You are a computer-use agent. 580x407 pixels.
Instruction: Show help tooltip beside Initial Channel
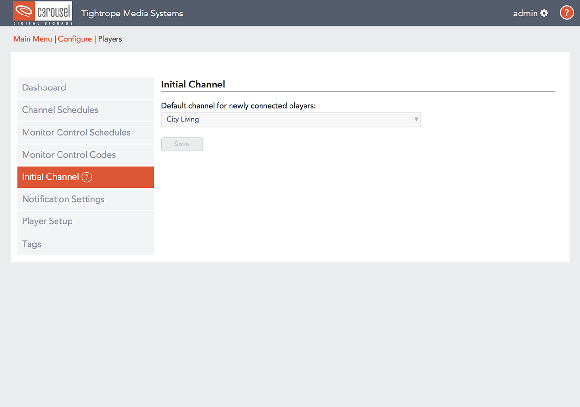coord(87,177)
